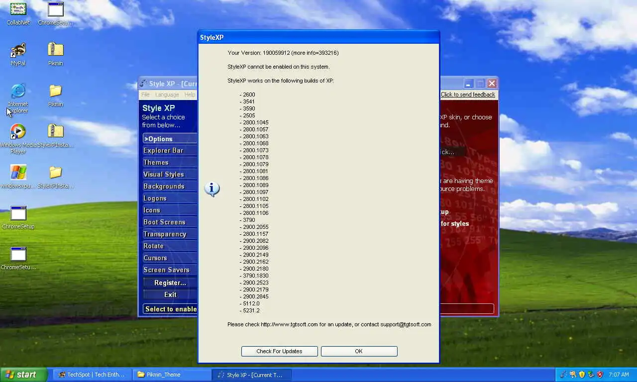This screenshot has width=637, height=382.
Task: Open the Rotate section
Action: click(x=170, y=246)
